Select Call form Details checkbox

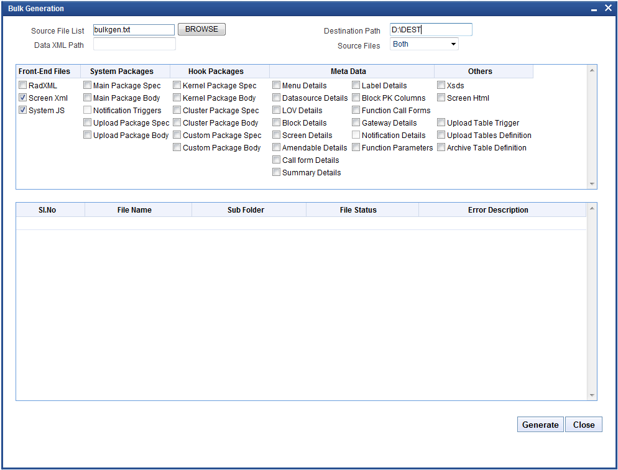pyautogui.click(x=276, y=160)
